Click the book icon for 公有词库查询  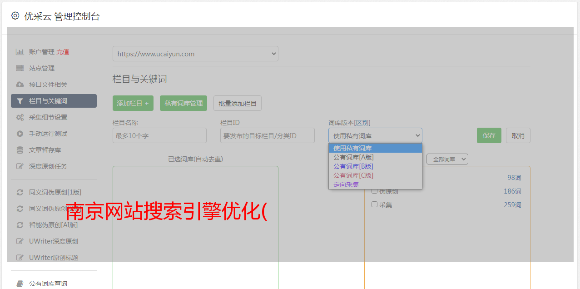tap(20, 284)
